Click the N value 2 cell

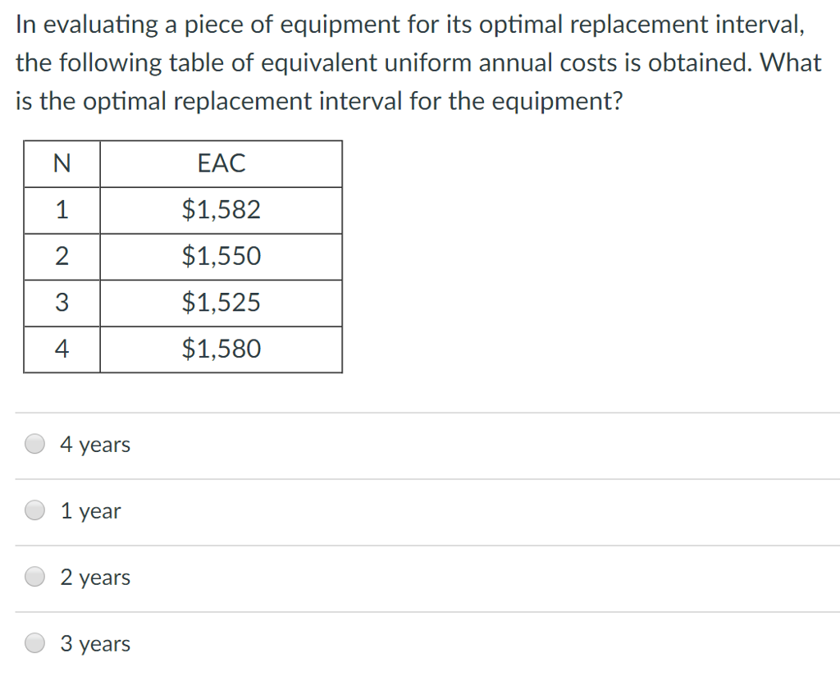[61, 256]
